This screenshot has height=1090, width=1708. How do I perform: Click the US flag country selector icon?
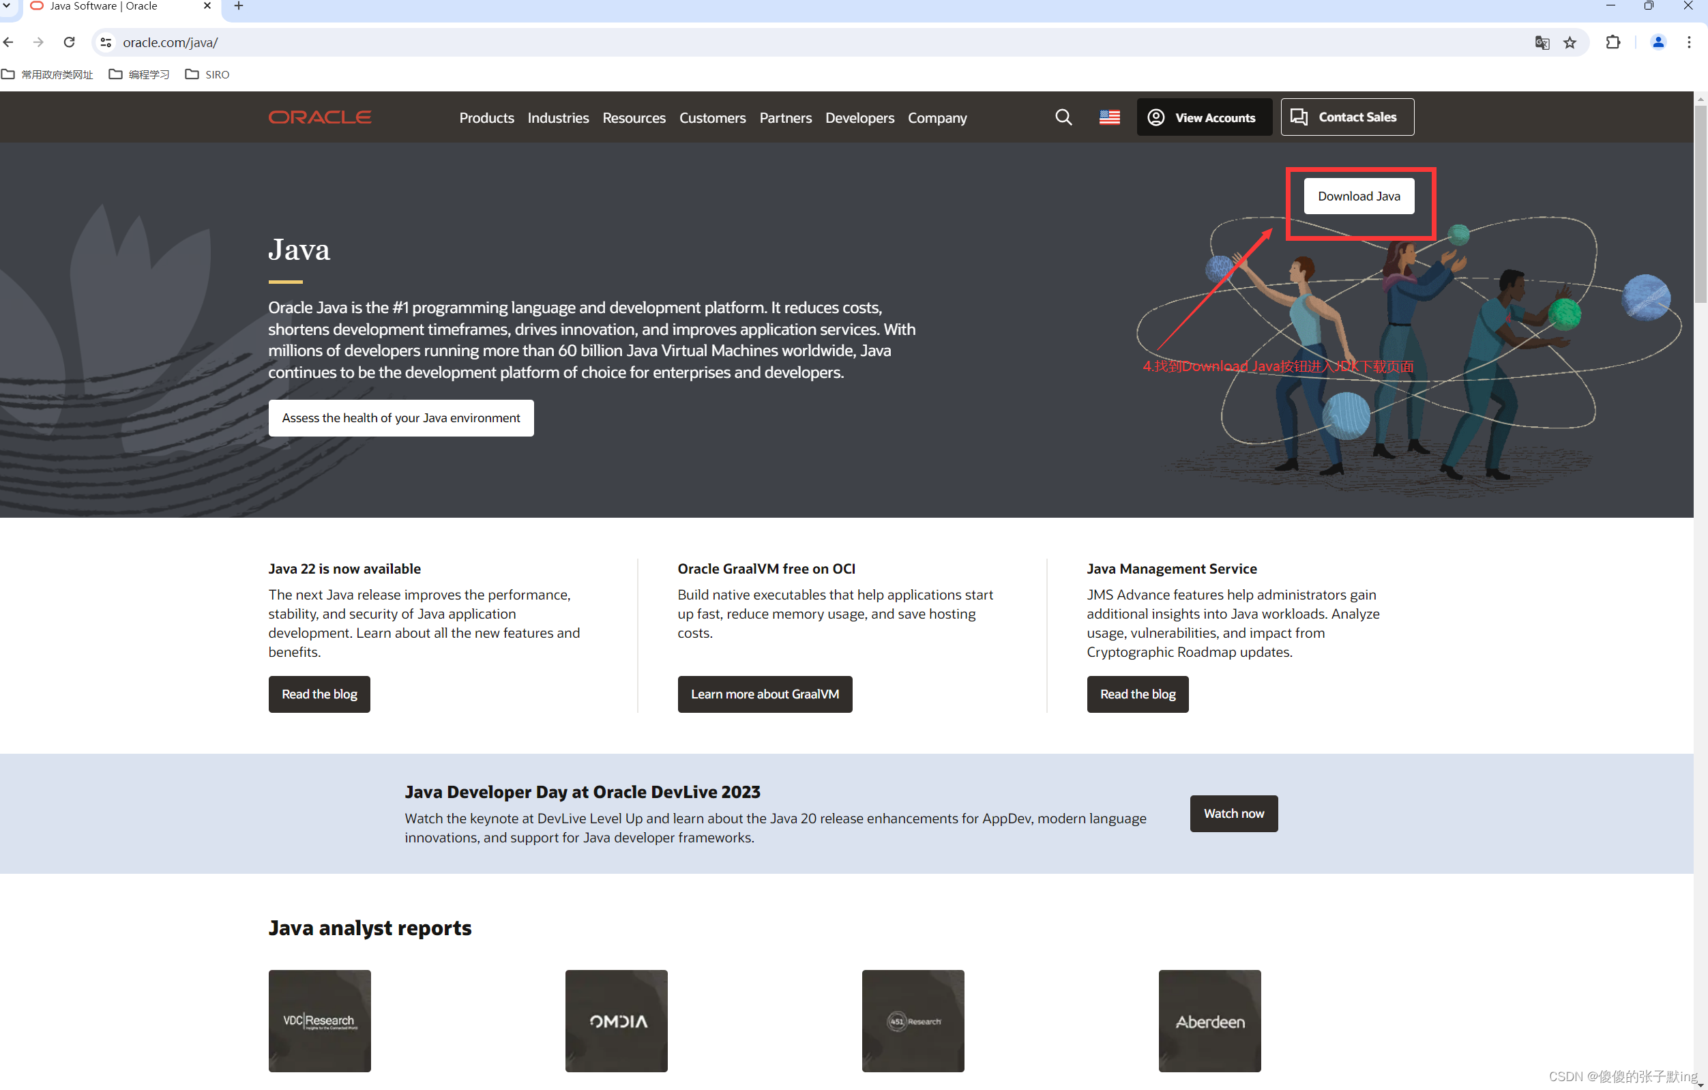pos(1109,117)
